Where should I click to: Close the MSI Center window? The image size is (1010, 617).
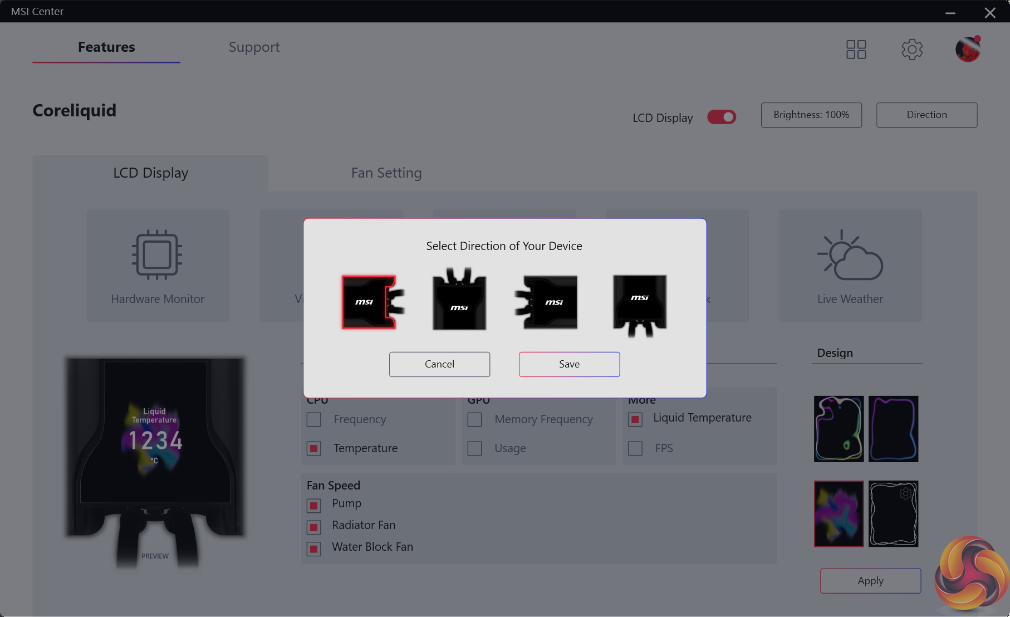990,12
